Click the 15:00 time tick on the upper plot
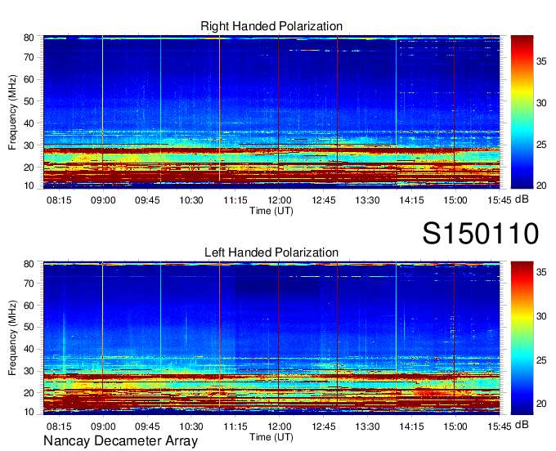This screenshot has height=451, width=556. click(x=455, y=200)
